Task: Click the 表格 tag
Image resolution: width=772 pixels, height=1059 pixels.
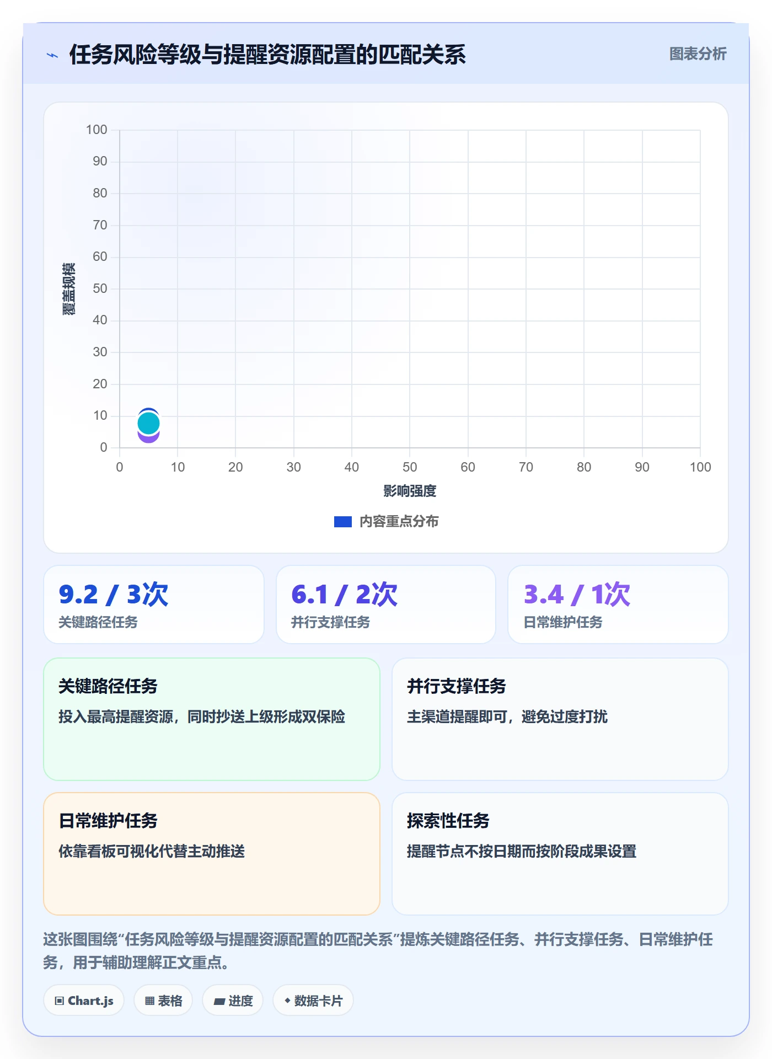Action: 163,1000
